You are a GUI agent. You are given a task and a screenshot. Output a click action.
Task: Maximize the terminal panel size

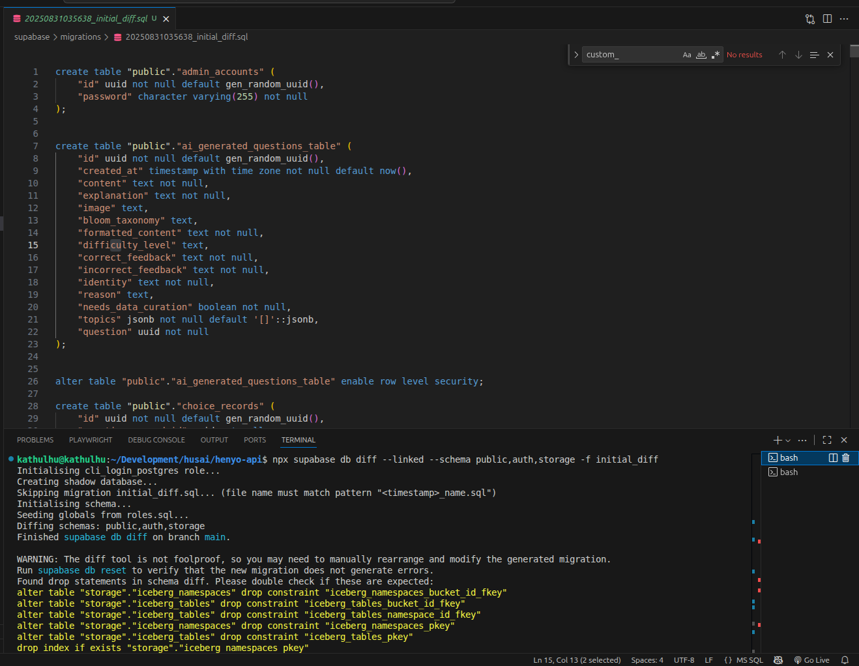coord(827,440)
